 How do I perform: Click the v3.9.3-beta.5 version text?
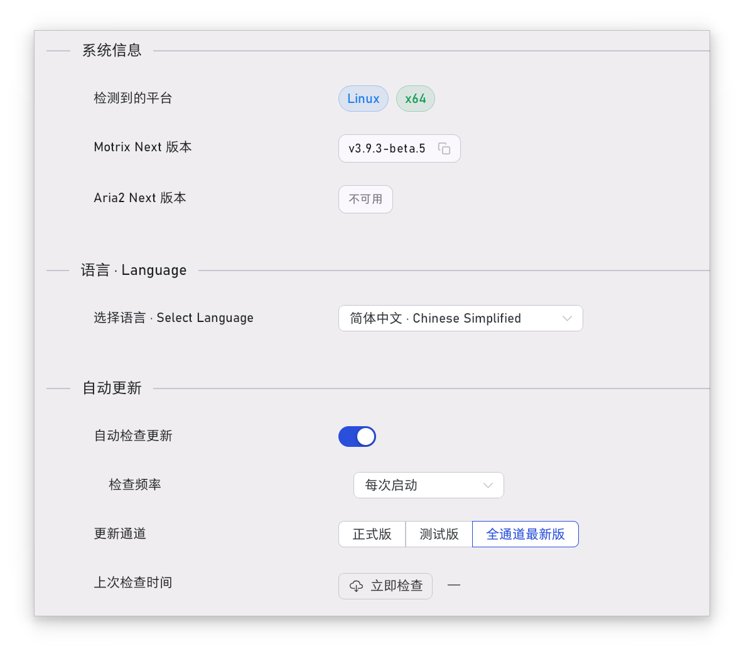click(387, 149)
